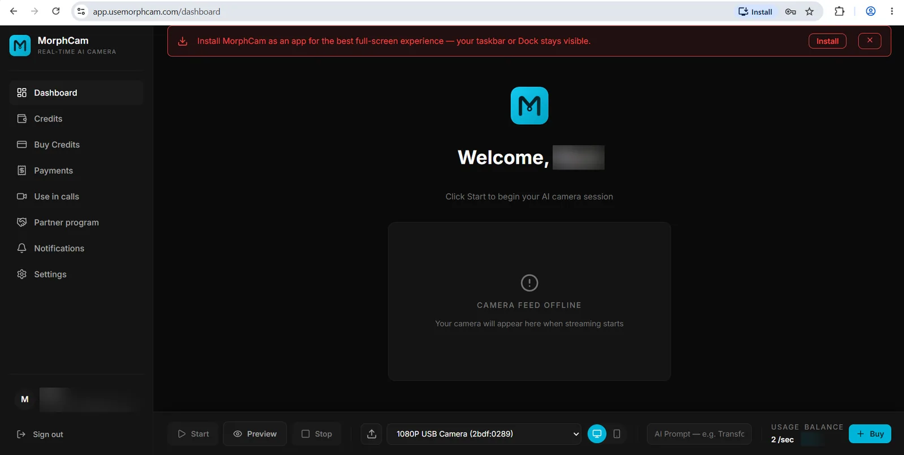Open Use in calls section
904x455 pixels.
(x=76, y=197)
